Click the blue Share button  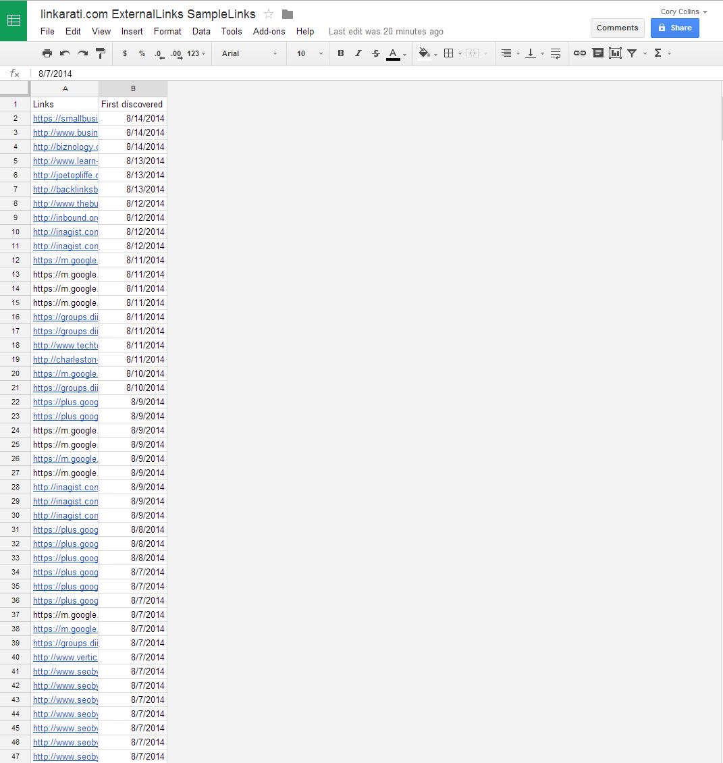[x=674, y=28]
